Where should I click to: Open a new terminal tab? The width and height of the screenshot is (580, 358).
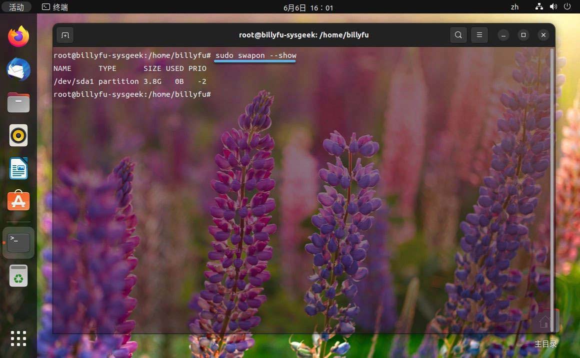click(x=65, y=35)
